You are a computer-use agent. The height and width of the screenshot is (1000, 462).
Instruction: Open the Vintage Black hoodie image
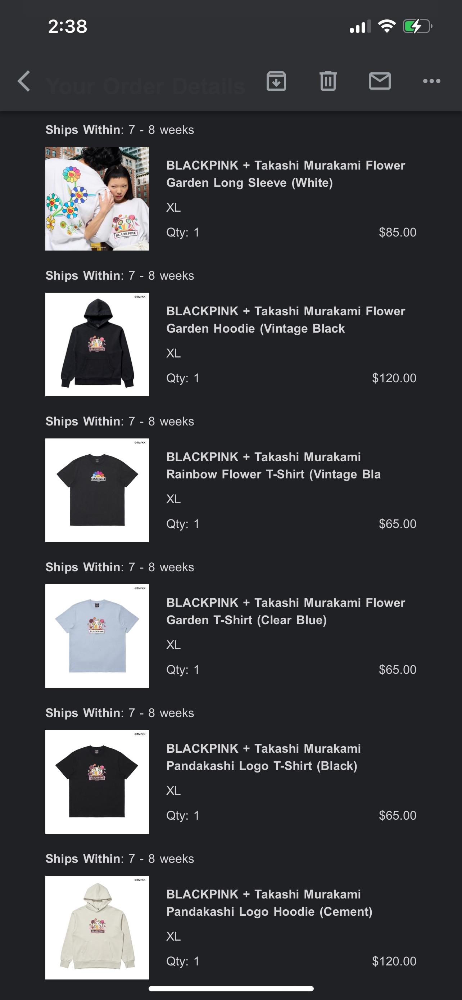(97, 344)
